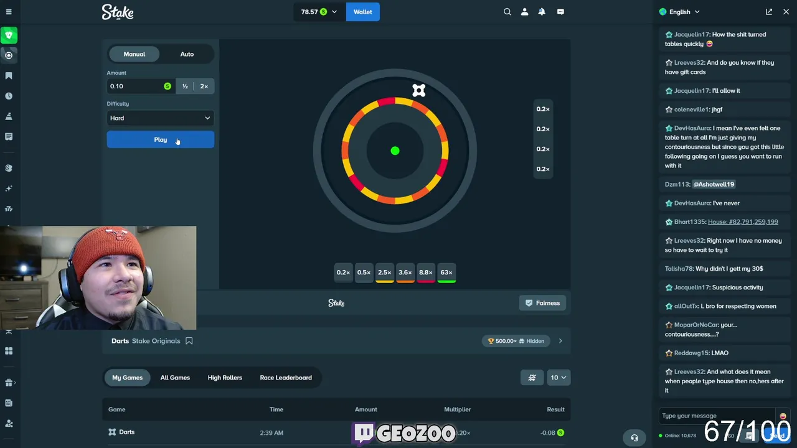The image size is (797, 448).
Task: Open the challenges sidebar icon below clock
Action: click(9, 116)
